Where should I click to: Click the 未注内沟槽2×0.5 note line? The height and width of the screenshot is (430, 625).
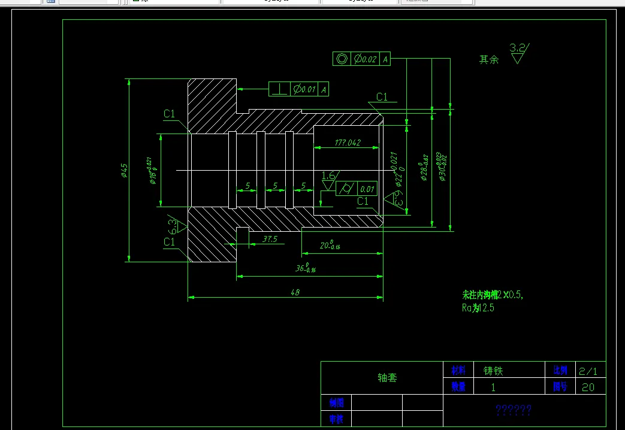492,295
